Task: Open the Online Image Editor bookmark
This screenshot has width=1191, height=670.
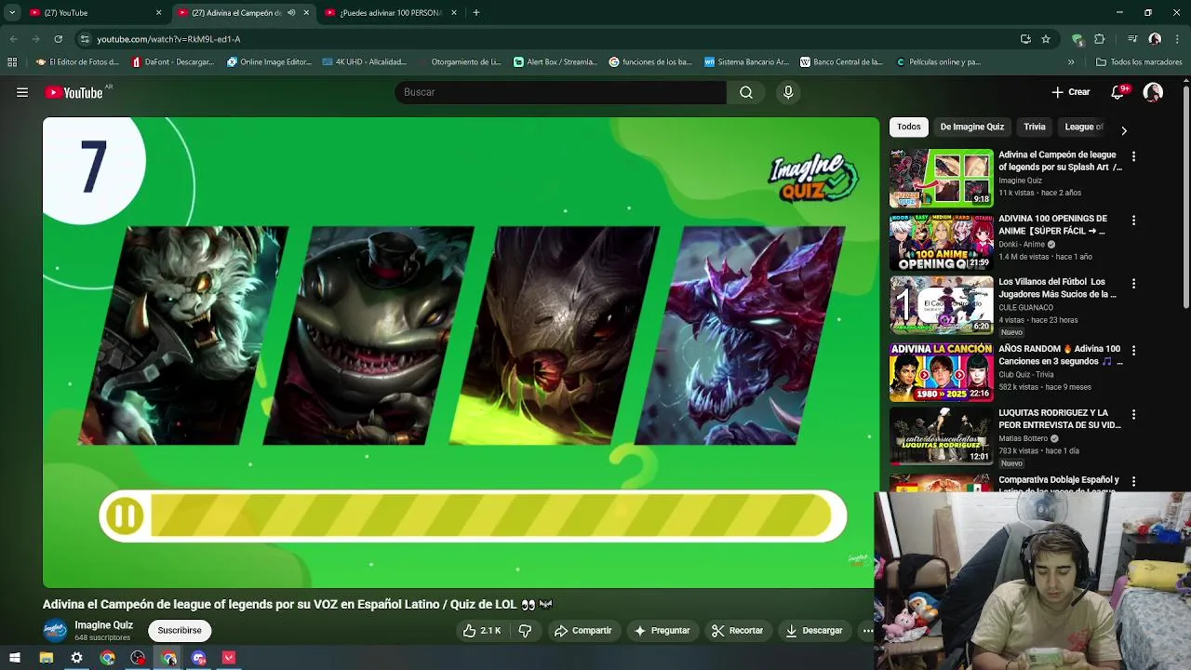Action: [269, 62]
